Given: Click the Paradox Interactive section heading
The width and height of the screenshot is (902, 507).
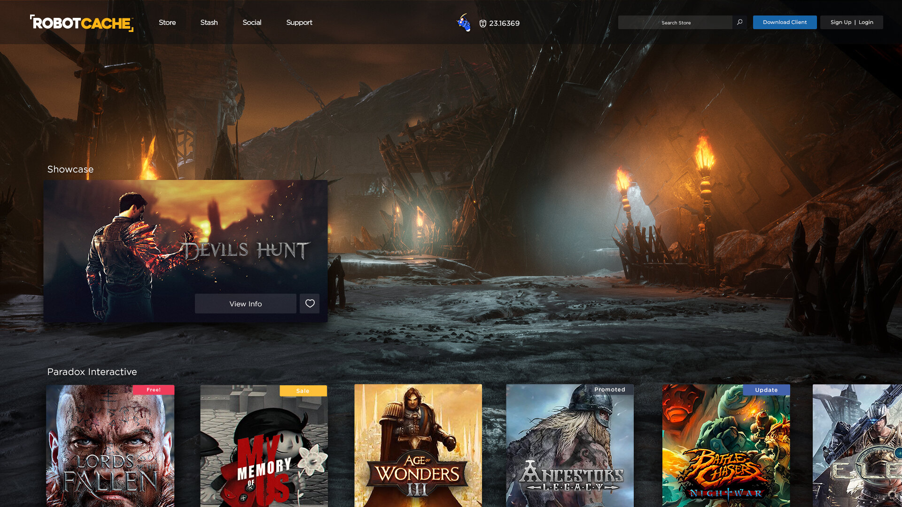Looking at the screenshot, I should [x=92, y=372].
